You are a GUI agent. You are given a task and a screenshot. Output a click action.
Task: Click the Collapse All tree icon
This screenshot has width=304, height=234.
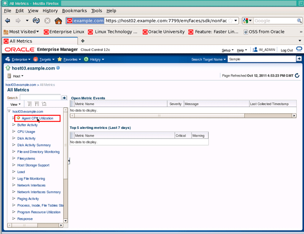(37, 104)
